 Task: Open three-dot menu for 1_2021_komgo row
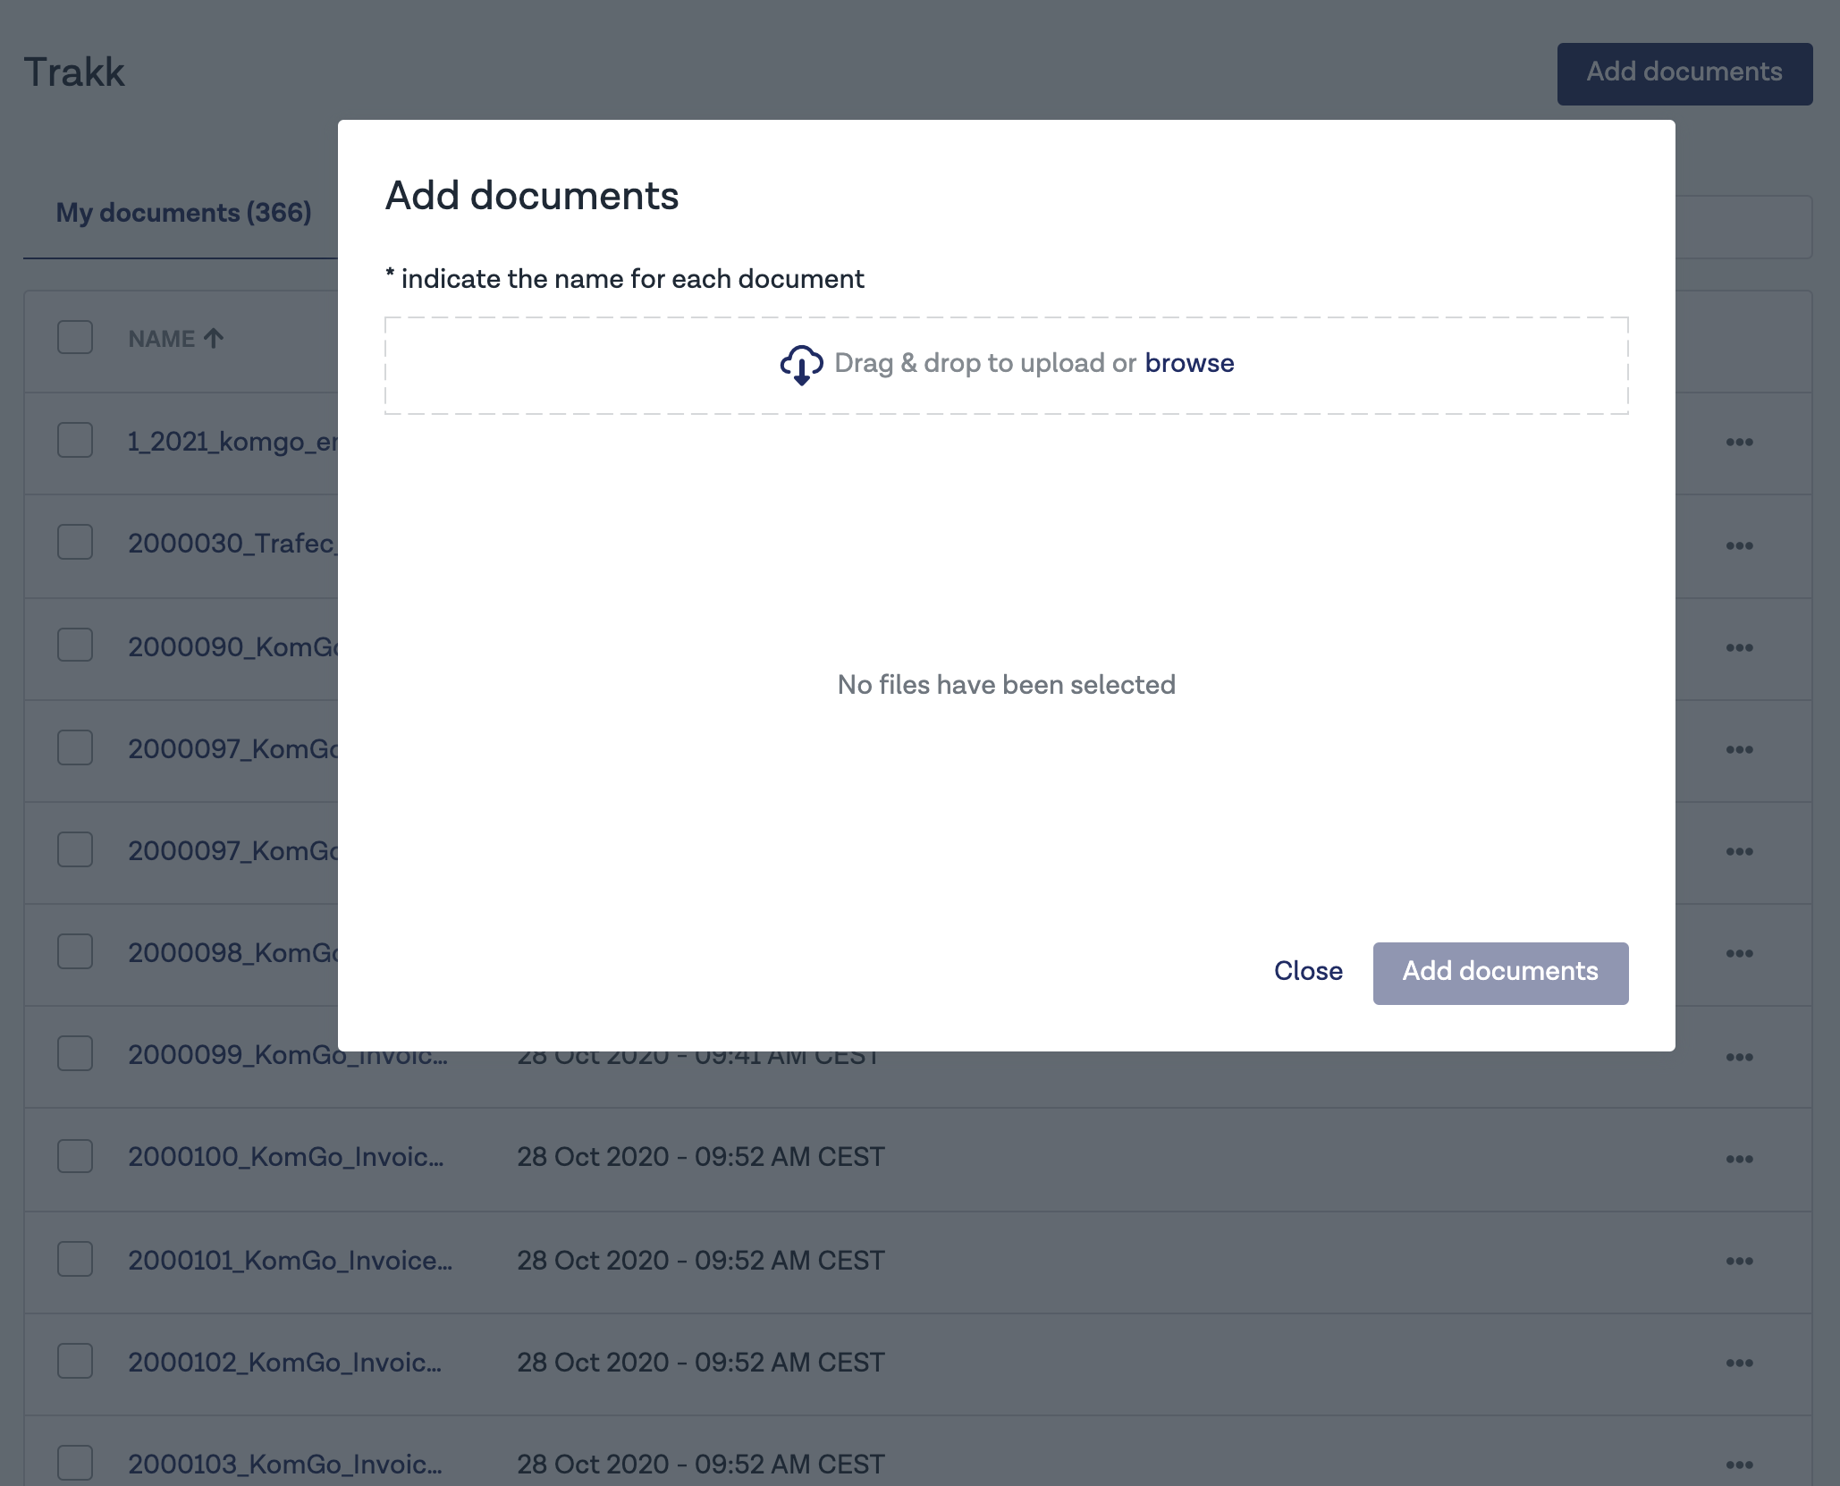1739,443
